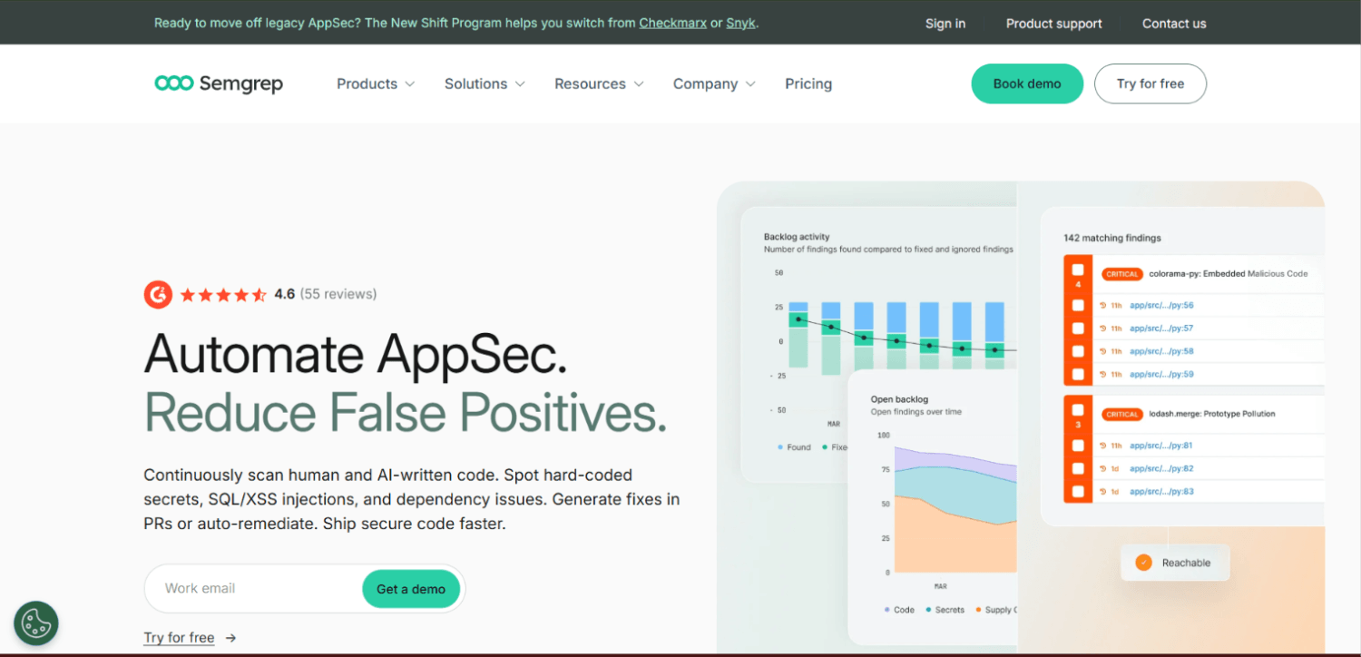This screenshot has height=657, width=1361.
Task: Check the box for app/src/.../py:81
Action: pos(1078,446)
